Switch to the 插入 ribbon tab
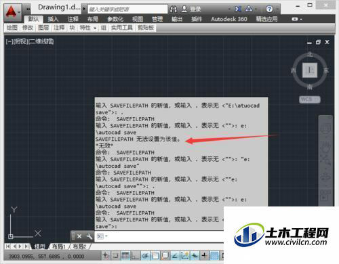The width and height of the screenshot is (339, 264). (x=53, y=19)
